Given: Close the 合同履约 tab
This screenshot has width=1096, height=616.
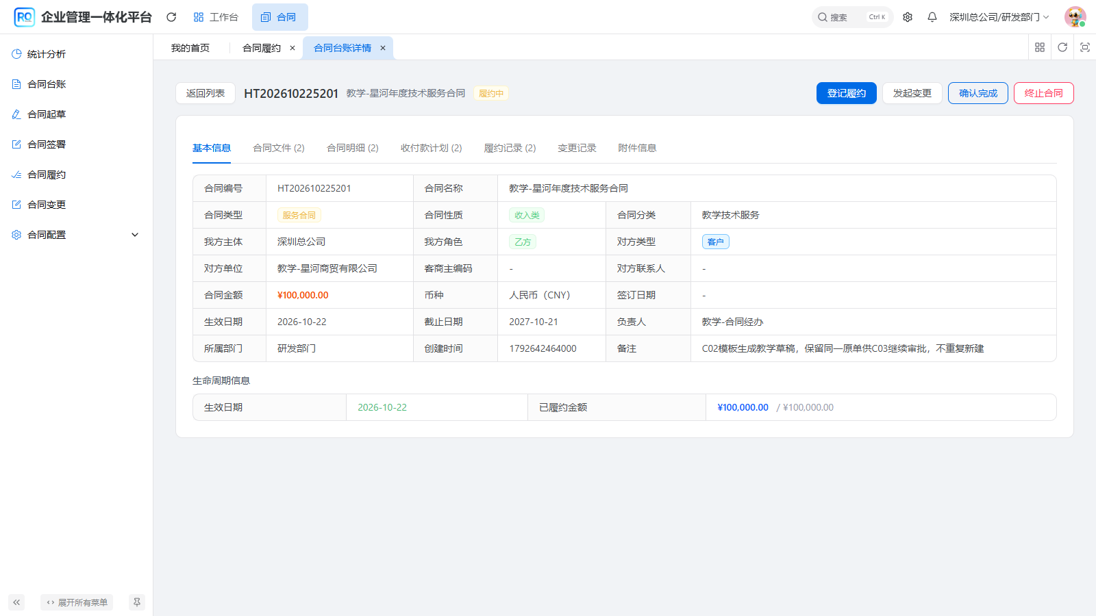Looking at the screenshot, I should pyautogui.click(x=292, y=48).
